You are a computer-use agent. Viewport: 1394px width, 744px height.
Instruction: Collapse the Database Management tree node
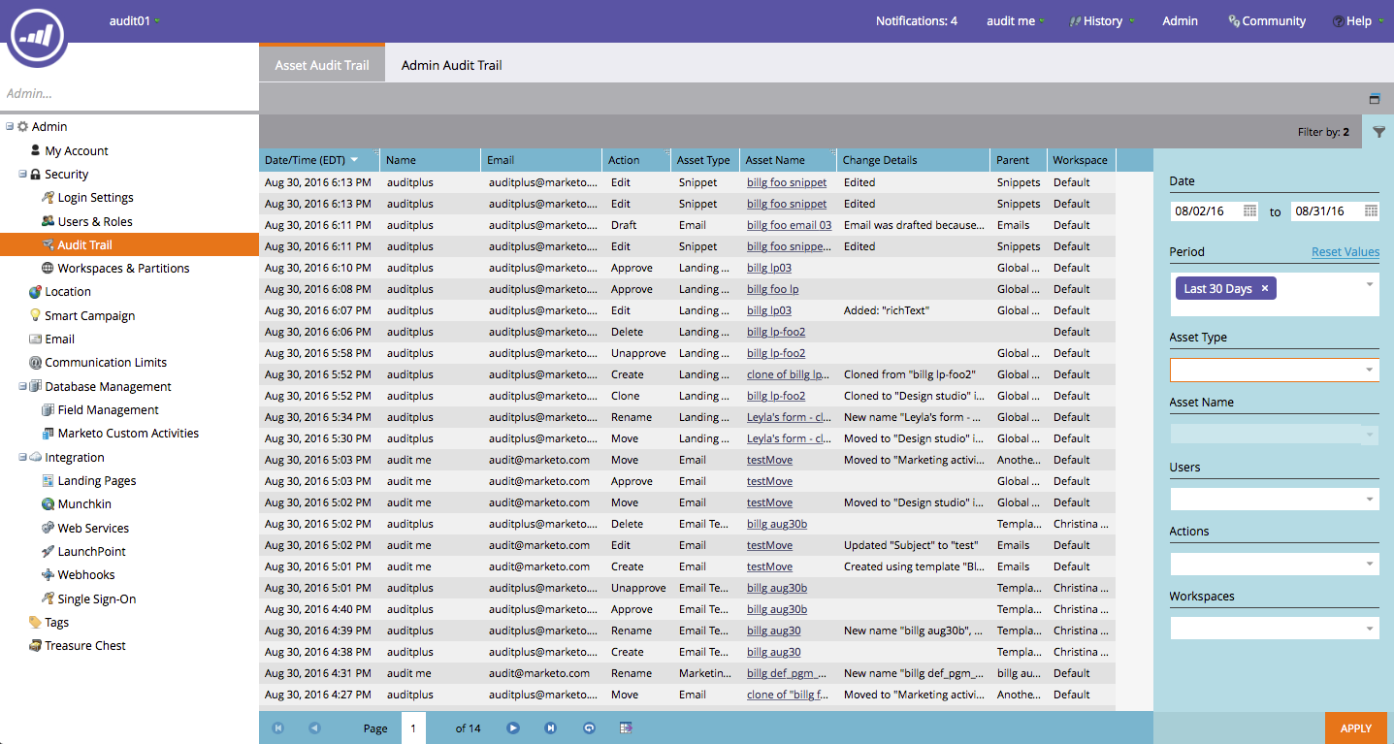(x=22, y=386)
